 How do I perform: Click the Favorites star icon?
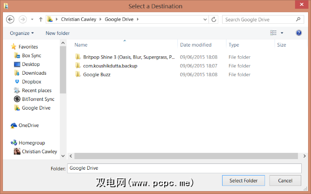14,47
